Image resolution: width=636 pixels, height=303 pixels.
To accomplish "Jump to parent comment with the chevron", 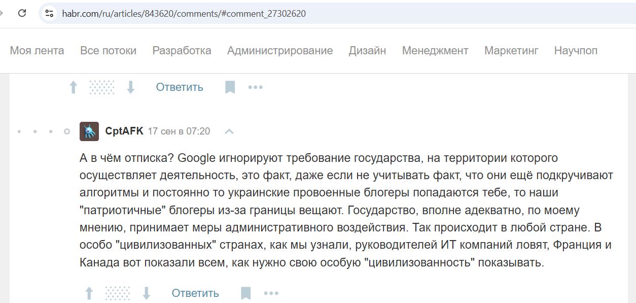I will [x=229, y=131].
